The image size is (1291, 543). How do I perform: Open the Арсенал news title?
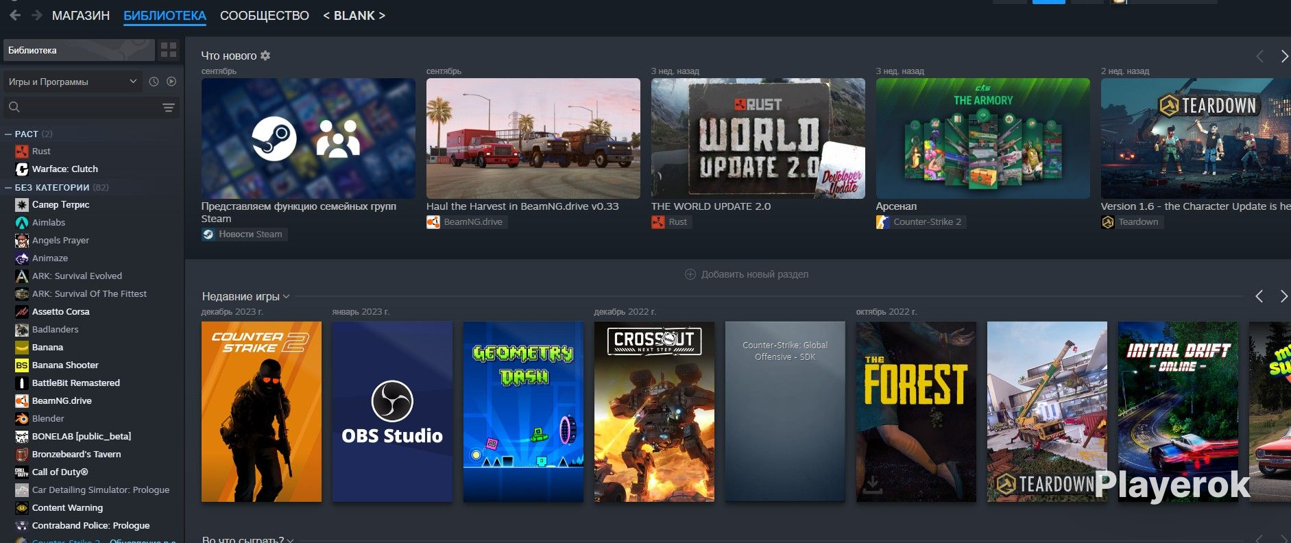(896, 206)
